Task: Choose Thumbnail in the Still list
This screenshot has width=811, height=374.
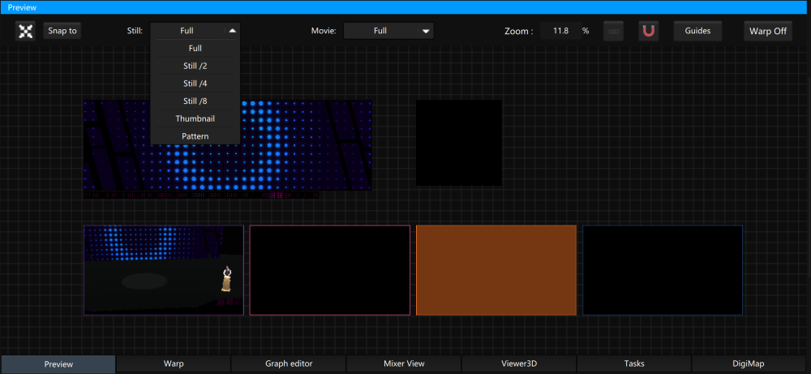Action: (x=195, y=119)
